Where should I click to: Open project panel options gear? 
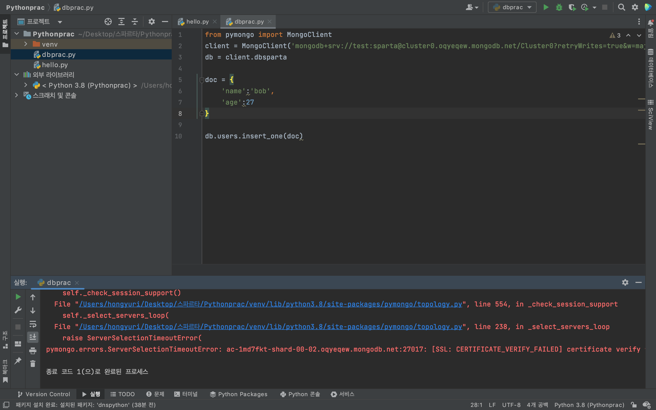click(151, 22)
